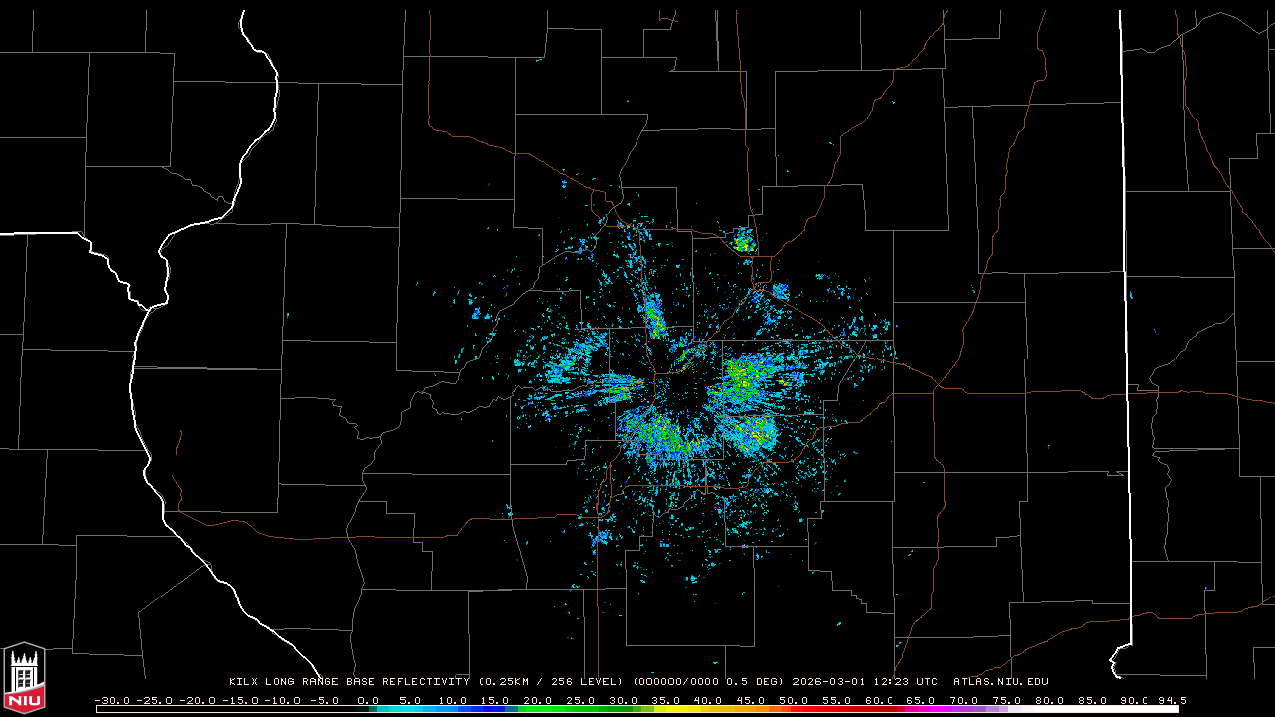
Task: Click the 20.0 scale label
Action: [x=538, y=700]
